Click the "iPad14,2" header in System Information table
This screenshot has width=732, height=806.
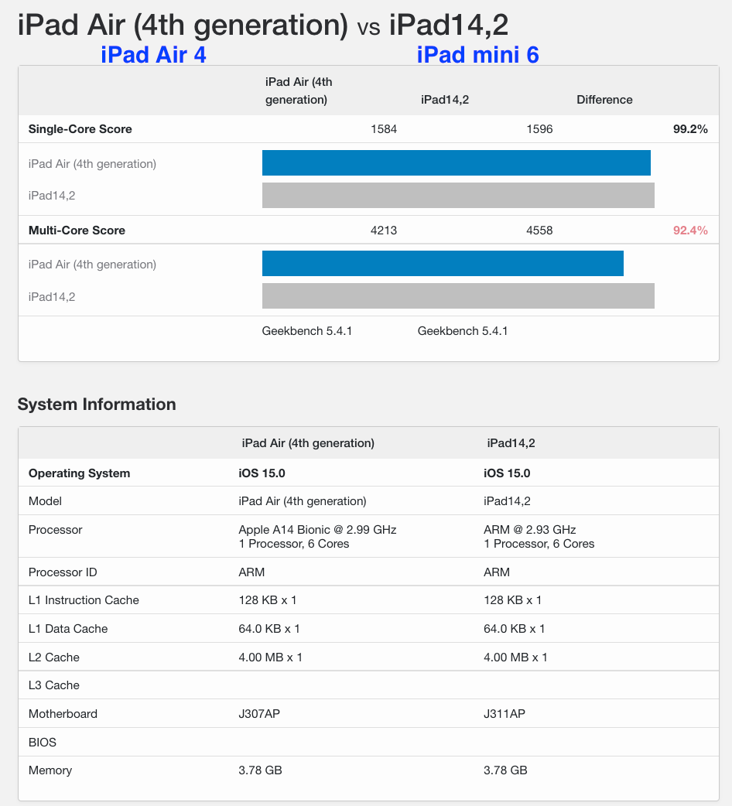[511, 443]
